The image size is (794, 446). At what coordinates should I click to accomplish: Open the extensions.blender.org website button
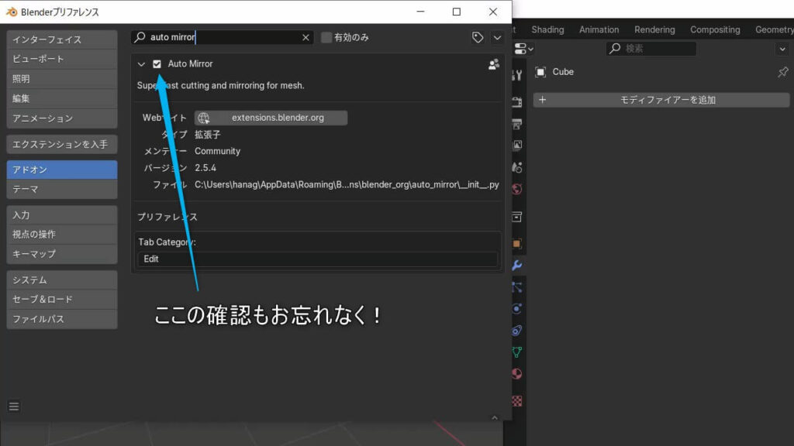coord(271,118)
